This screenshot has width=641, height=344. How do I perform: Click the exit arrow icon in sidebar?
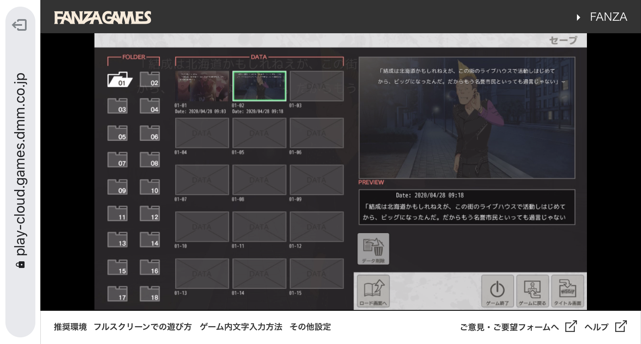pyautogui.click(x=20, y=25)
